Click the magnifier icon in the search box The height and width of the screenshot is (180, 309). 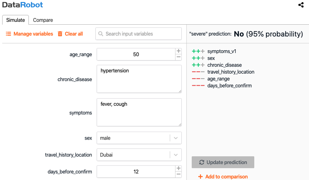101,34
